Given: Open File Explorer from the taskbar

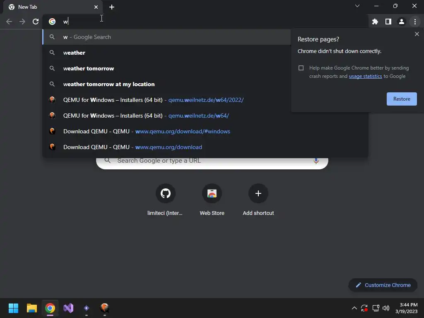Looking at the screenshot, I should 31,308.
